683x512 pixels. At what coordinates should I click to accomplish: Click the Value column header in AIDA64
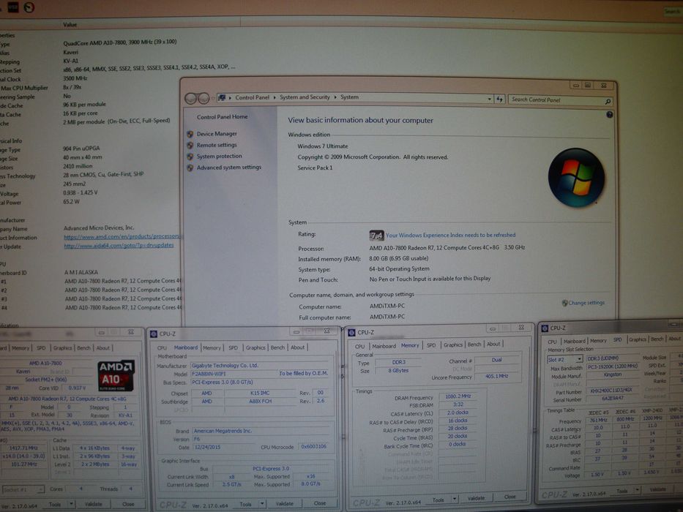(x=70, y=25)
